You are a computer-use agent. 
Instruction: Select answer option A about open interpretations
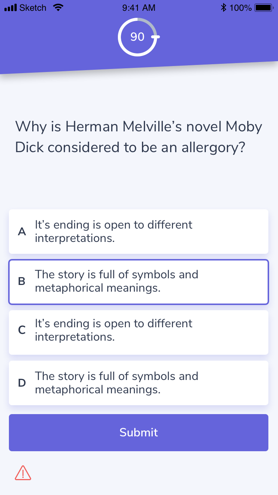pos(138,231)
